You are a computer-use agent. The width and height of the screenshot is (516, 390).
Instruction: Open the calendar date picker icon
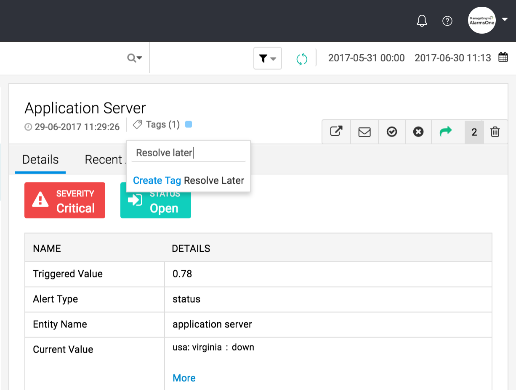(x=503, y=58)
